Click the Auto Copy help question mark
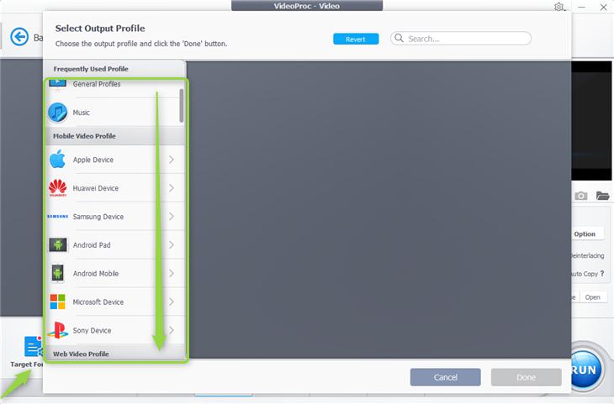Image resolution: width=614 pixels, height=404 pixels. coord(602,273)
